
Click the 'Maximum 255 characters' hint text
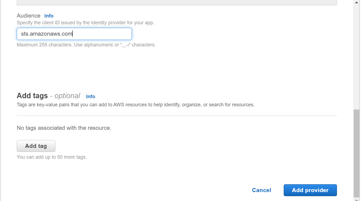[x=86, y=45]
